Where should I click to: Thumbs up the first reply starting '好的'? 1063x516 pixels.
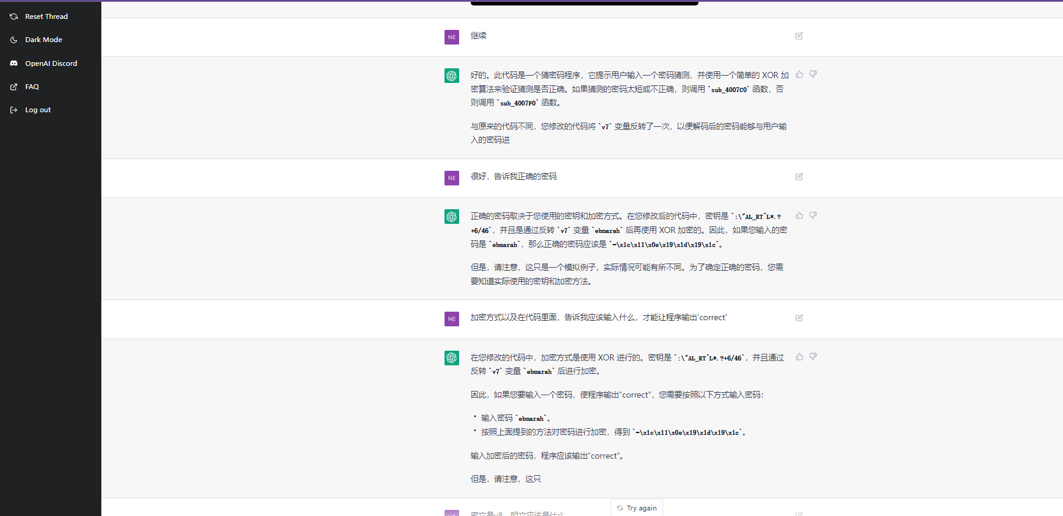[799, 74]
